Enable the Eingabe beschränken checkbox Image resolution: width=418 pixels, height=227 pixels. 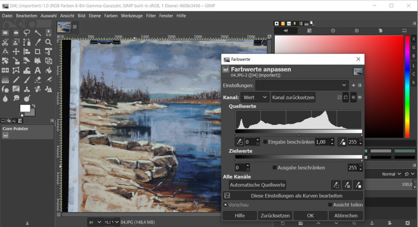point(266,142)
